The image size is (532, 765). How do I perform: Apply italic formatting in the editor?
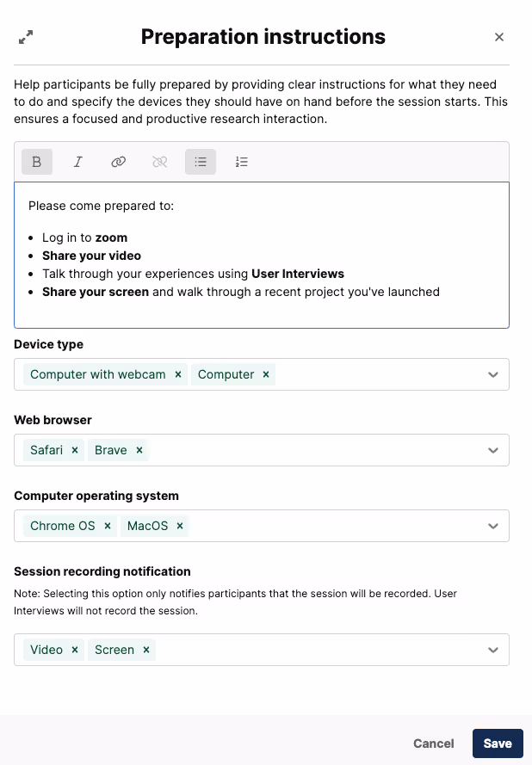pos(77,162)
